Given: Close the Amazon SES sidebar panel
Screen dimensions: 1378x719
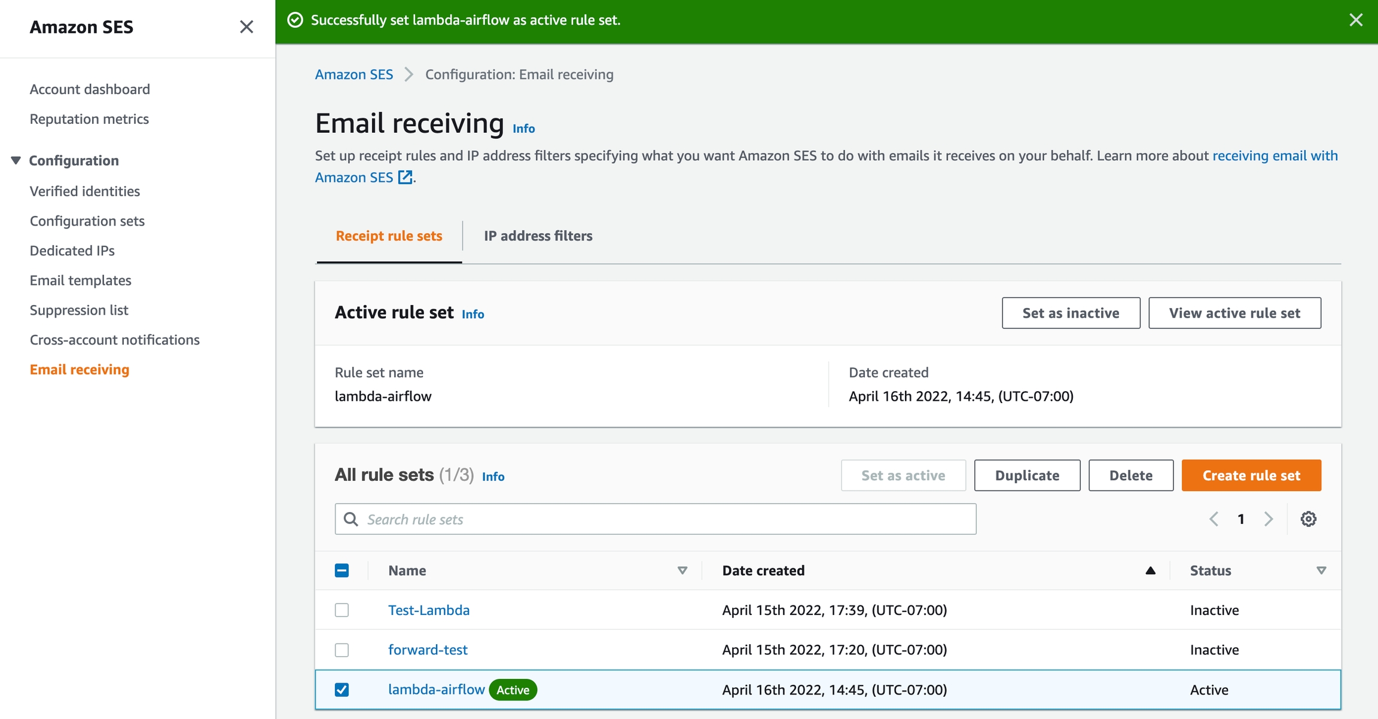Looking at the screenshot, I should [x=246, y=27].
